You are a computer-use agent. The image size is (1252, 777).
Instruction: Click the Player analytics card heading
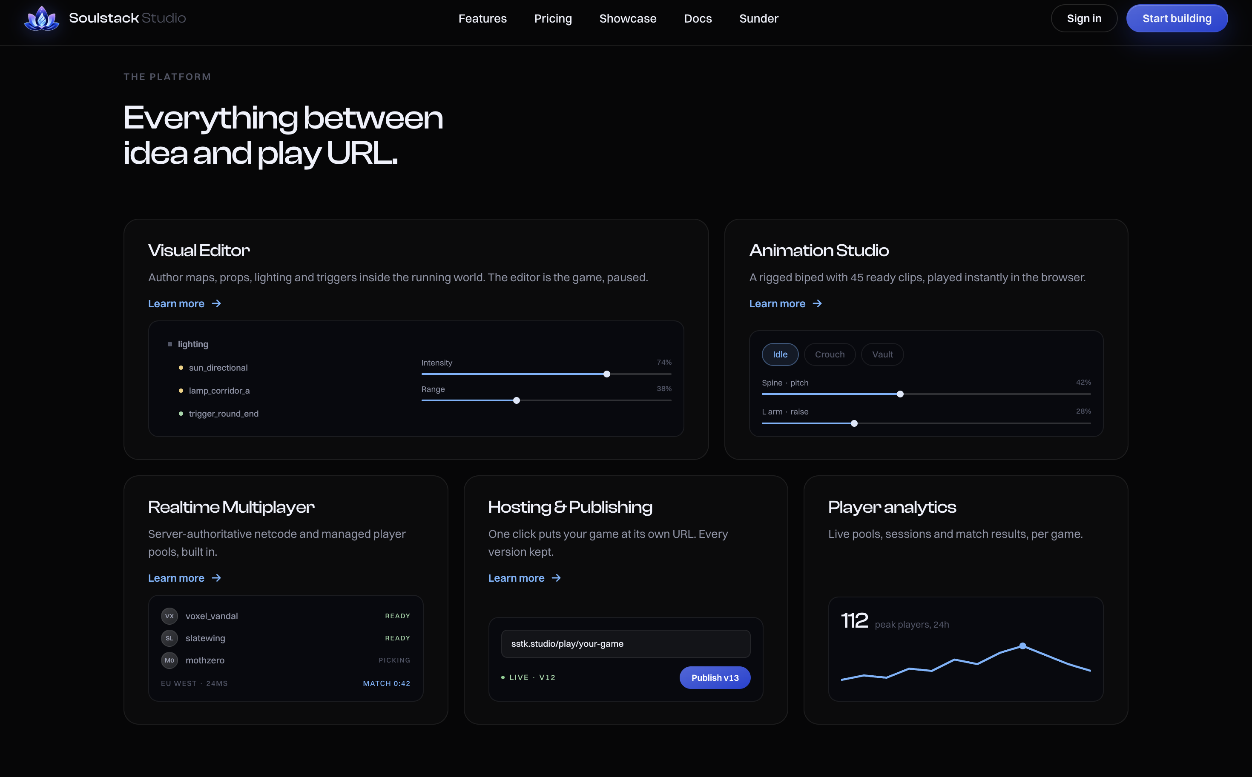[x=892, y=507]
